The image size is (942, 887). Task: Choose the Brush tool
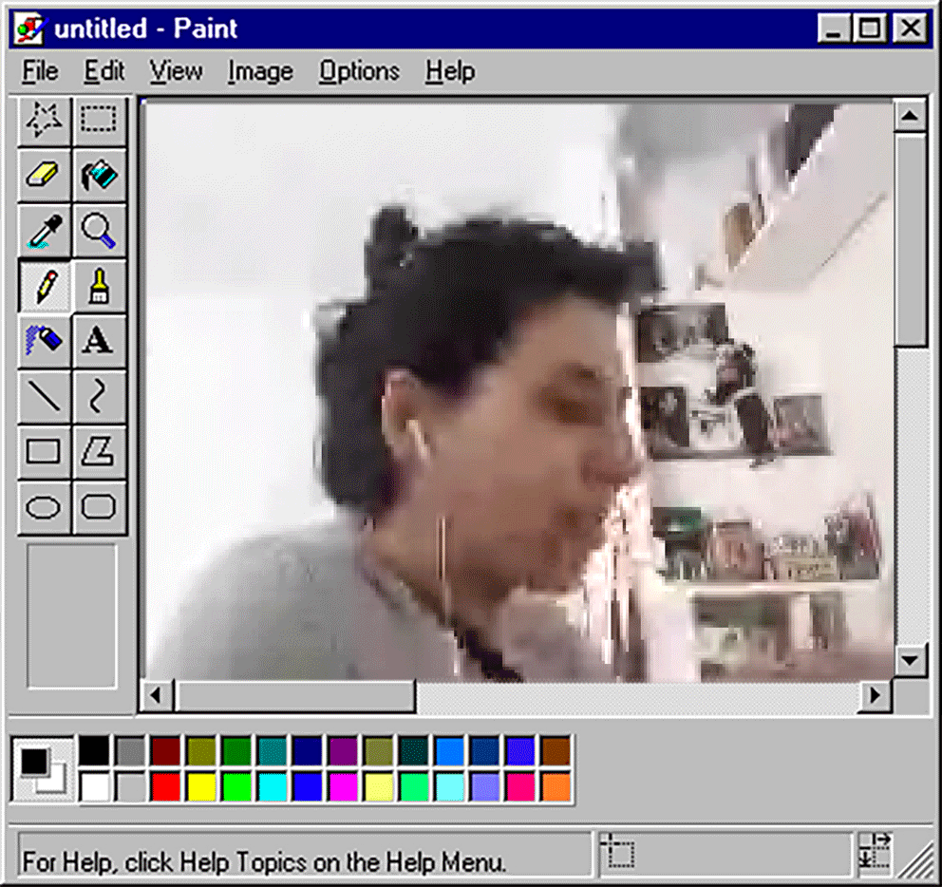(x=99, y=286)
